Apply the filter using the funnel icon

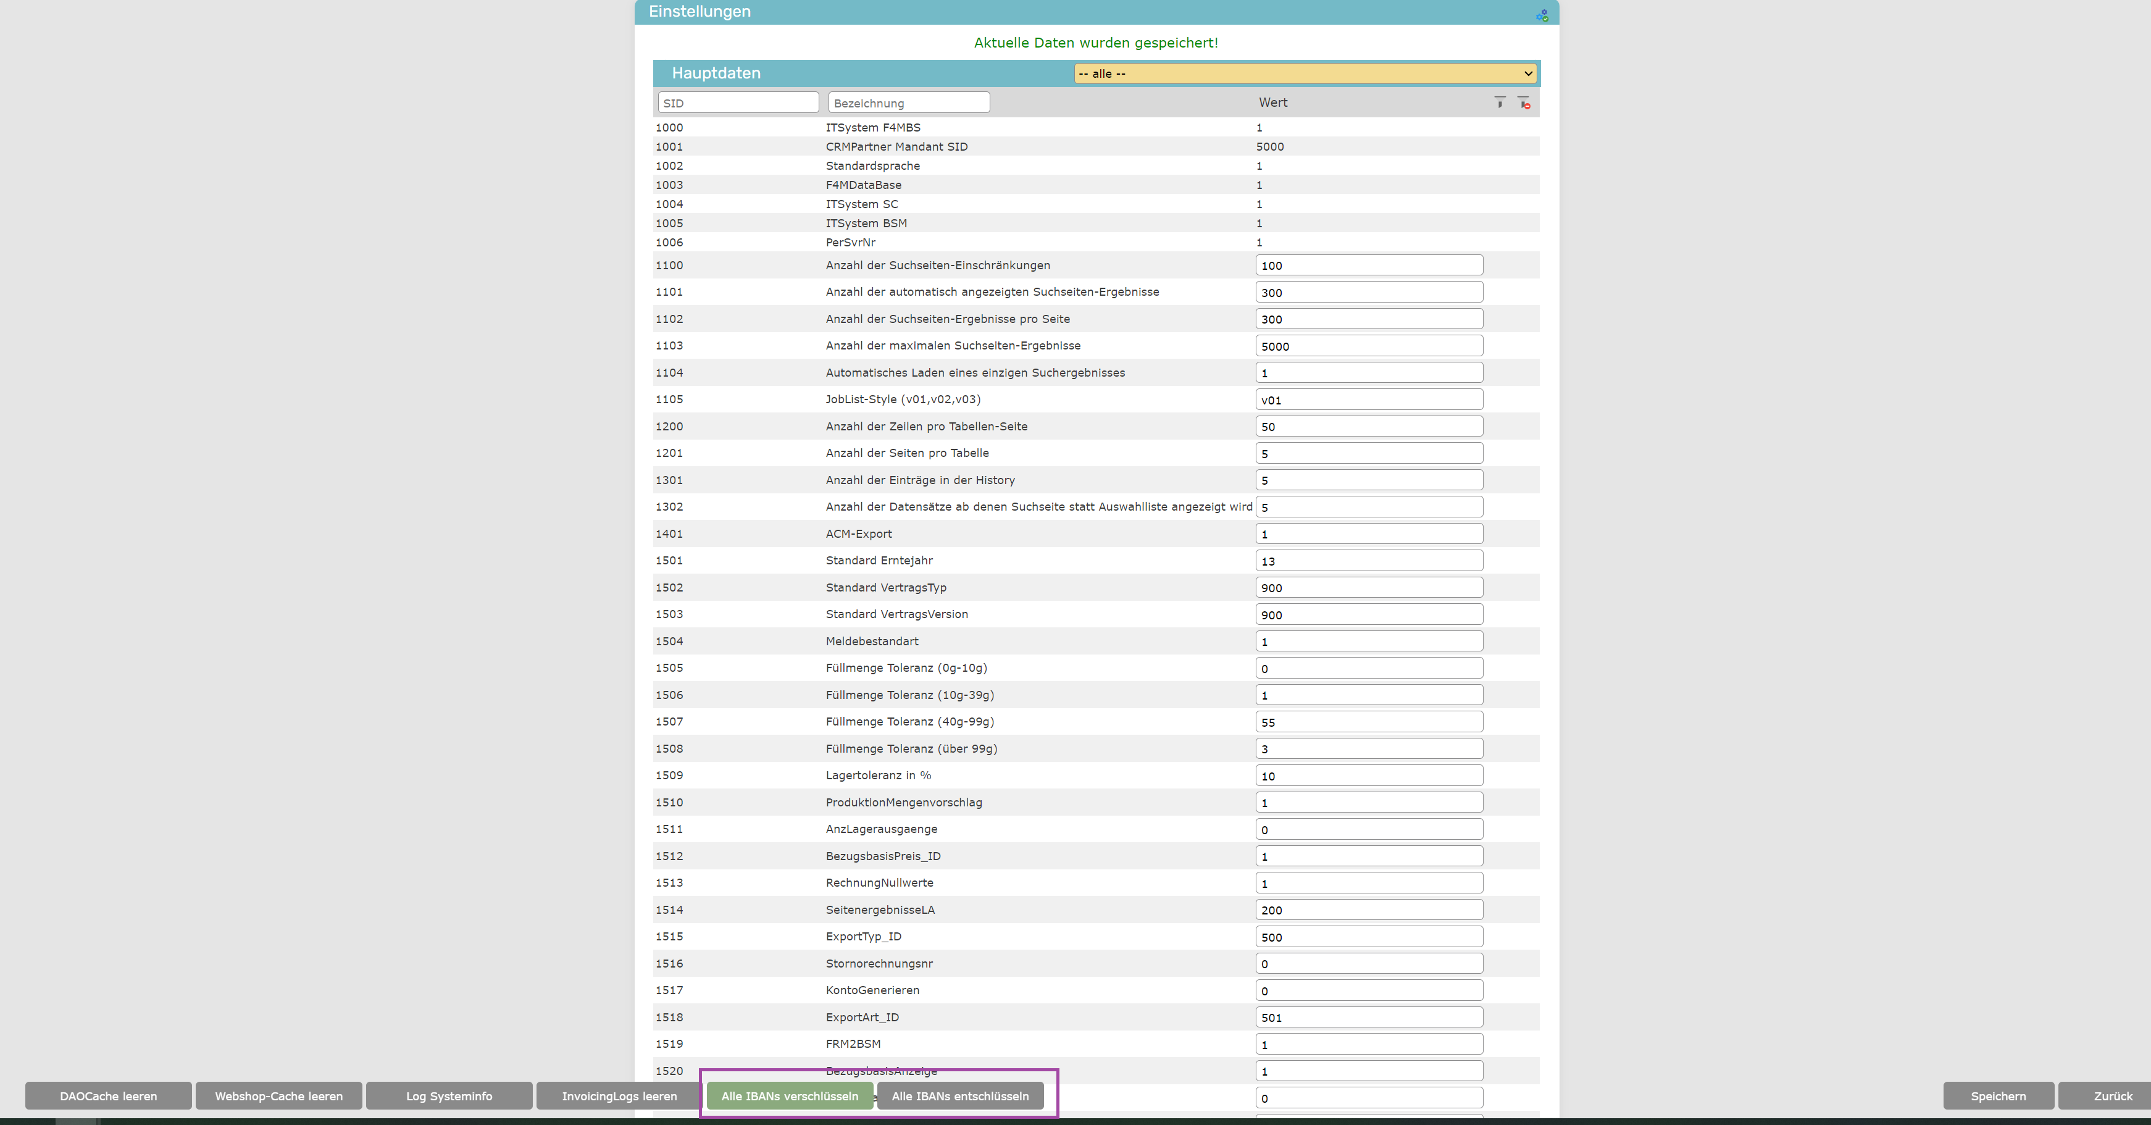pyautogui.click(x=1500, y=102)
